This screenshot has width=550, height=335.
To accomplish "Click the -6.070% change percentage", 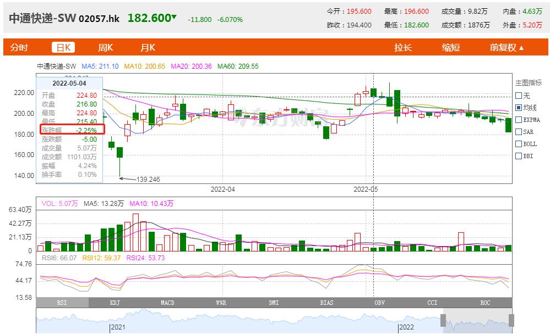I will [230, 20].
